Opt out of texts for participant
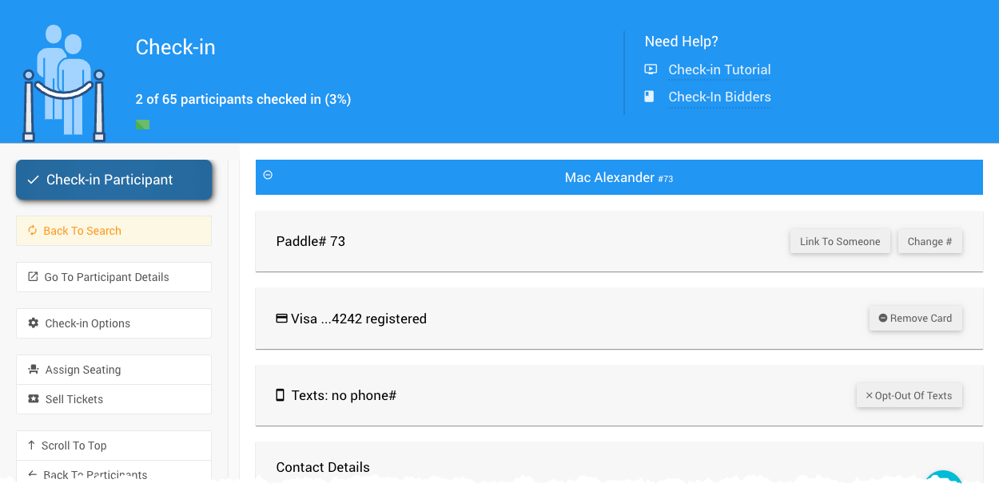The height and width of the screenshot is (503, 999). click(x=909, y=395)
